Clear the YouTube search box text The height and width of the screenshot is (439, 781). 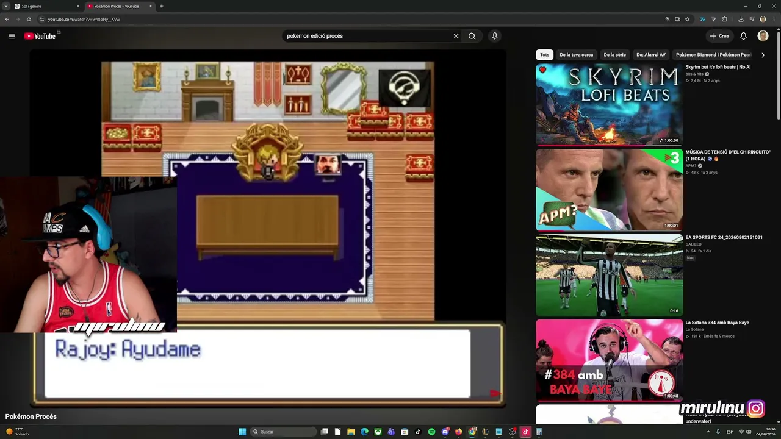tap(456, 36)
